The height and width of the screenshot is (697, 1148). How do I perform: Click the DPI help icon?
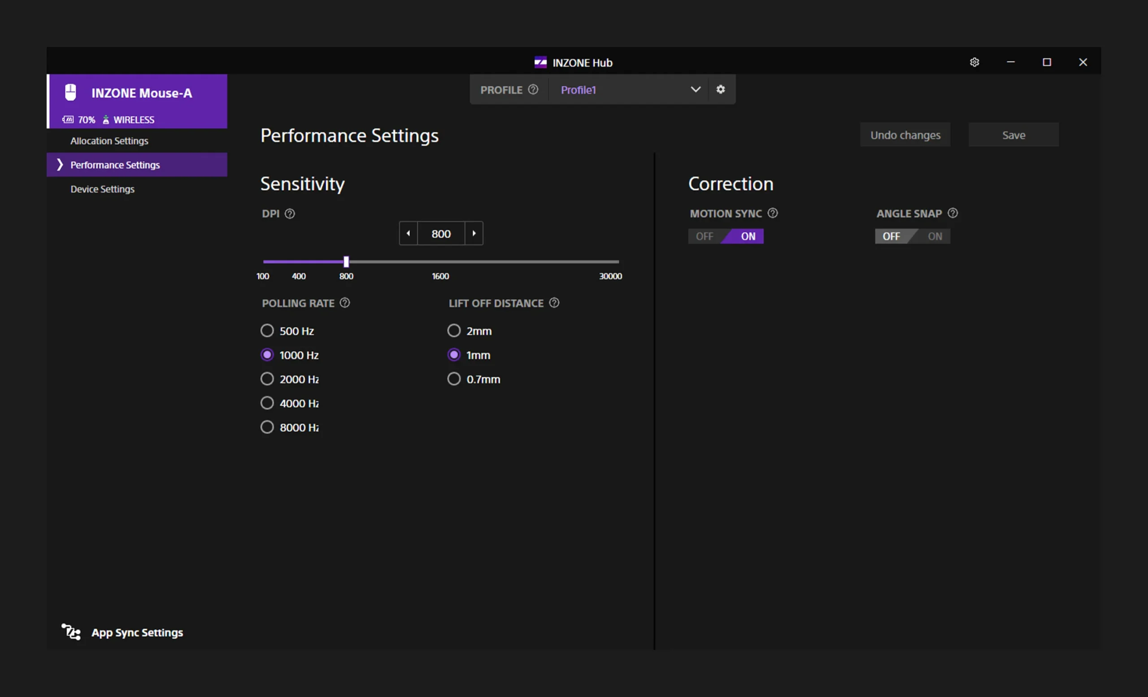coord(290,214)
